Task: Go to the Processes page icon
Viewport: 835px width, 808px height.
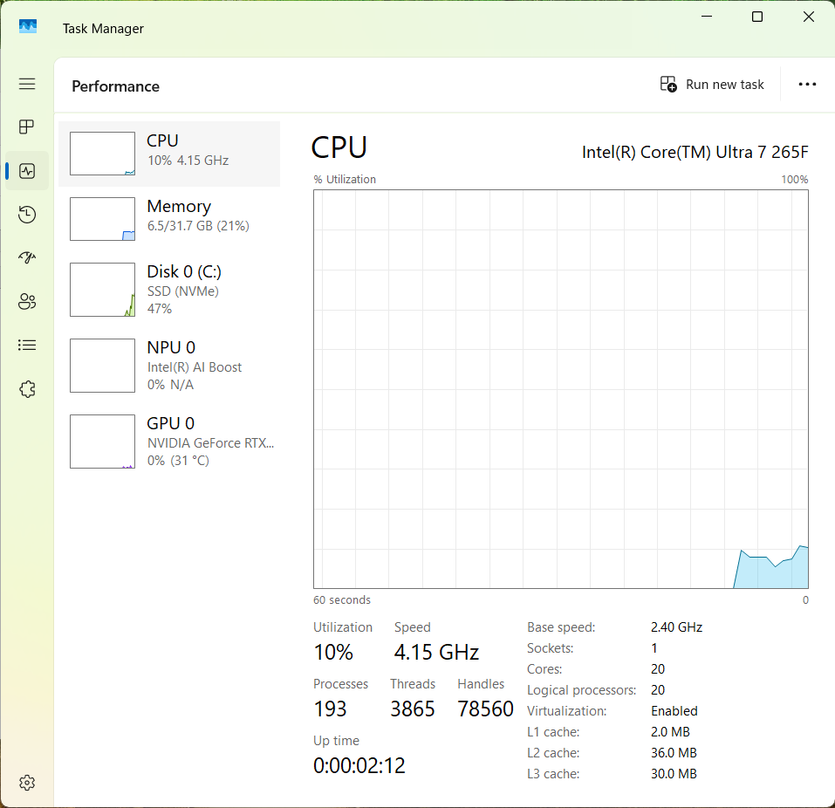Action: click(27, 127)
